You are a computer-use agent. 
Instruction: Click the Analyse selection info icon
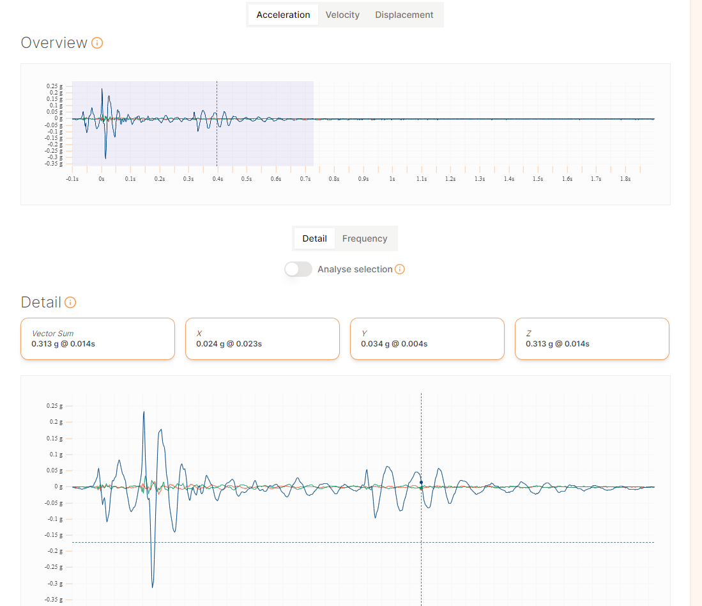pyautogui.click(x=400, y=269)
